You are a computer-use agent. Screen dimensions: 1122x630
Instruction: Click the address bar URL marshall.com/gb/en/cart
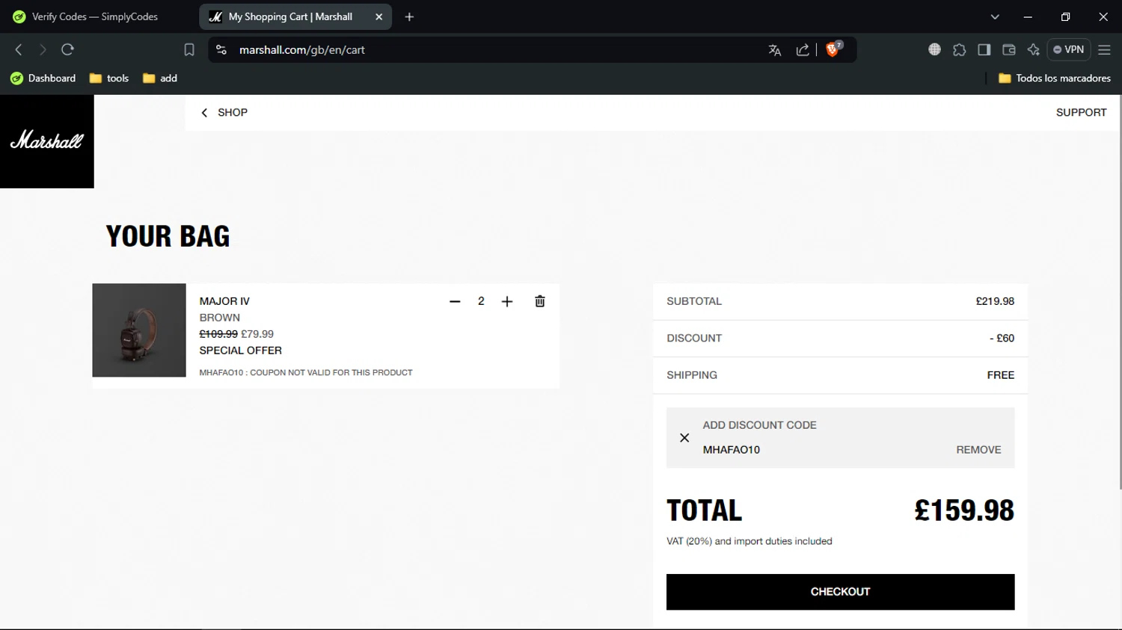tap(302, 49)
